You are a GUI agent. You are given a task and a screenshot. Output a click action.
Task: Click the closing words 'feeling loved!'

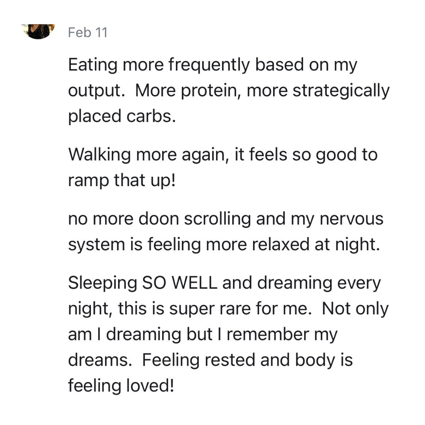(x=121, y=386)
